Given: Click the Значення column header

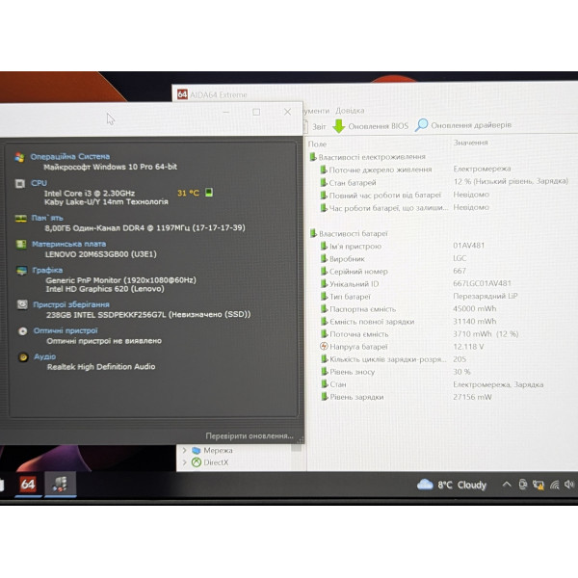Looking at the screenshot, I should 470,143.
